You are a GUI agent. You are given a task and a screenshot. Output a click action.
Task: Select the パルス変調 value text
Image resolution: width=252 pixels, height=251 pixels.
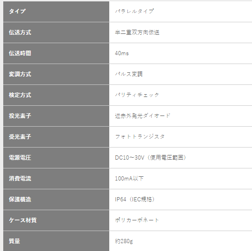(x=129, y=74)
